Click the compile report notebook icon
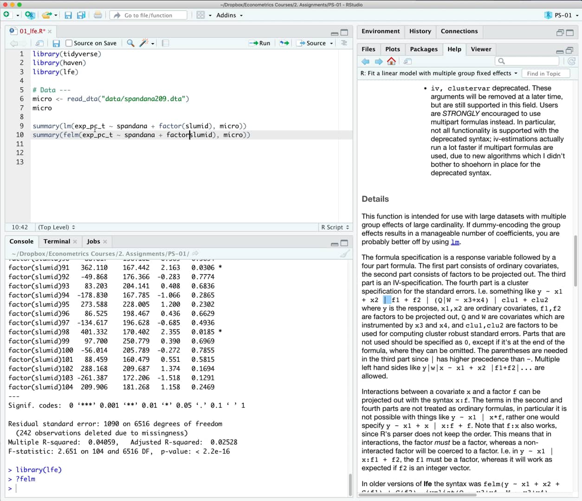 [165, 43]
